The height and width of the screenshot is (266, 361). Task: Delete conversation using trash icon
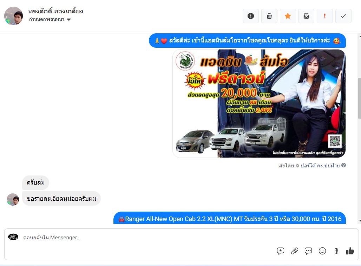[269, 16]
